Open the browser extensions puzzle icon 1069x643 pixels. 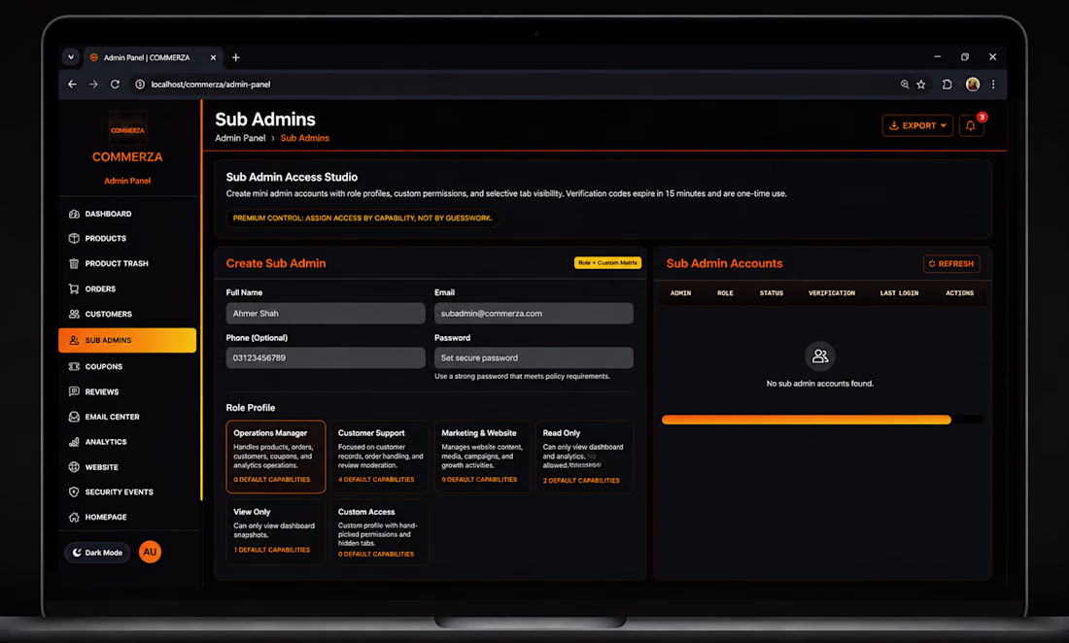pyautogui.click(x=947, y=85)
